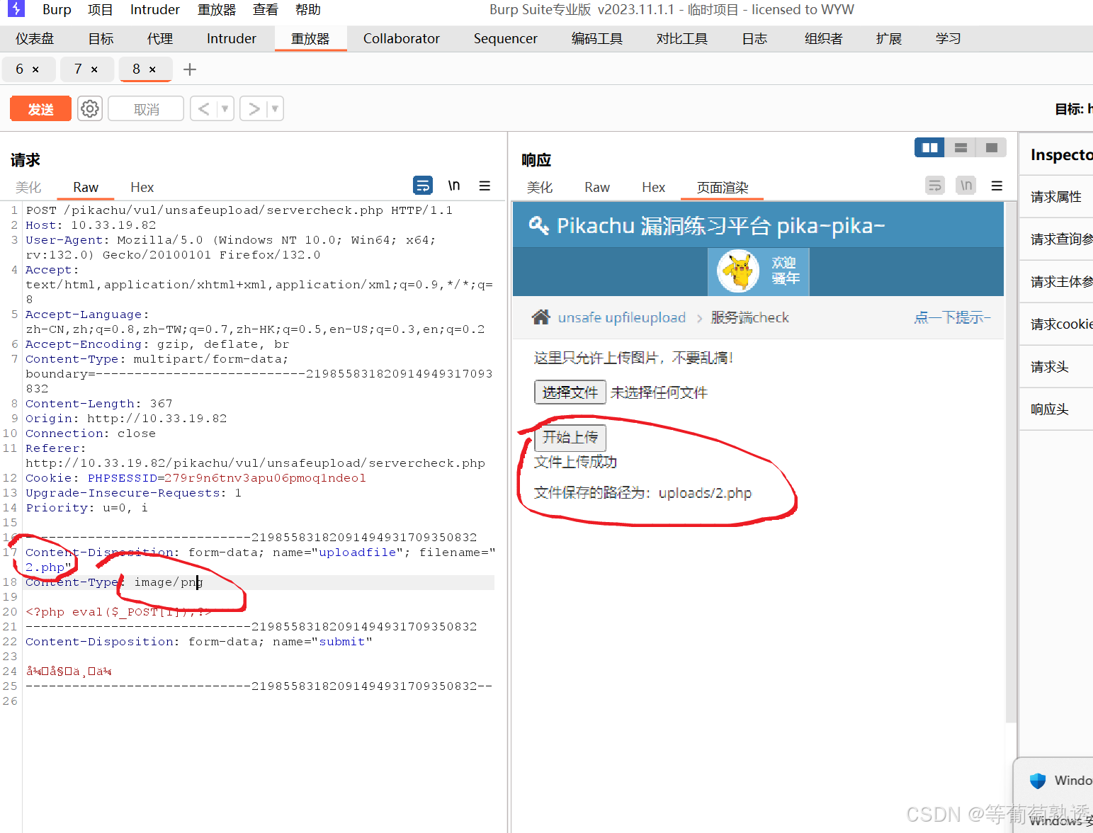Screen dimensions: 1093x833
Task: Switch to the 代理 tab
Action: [x=159, y=38]
